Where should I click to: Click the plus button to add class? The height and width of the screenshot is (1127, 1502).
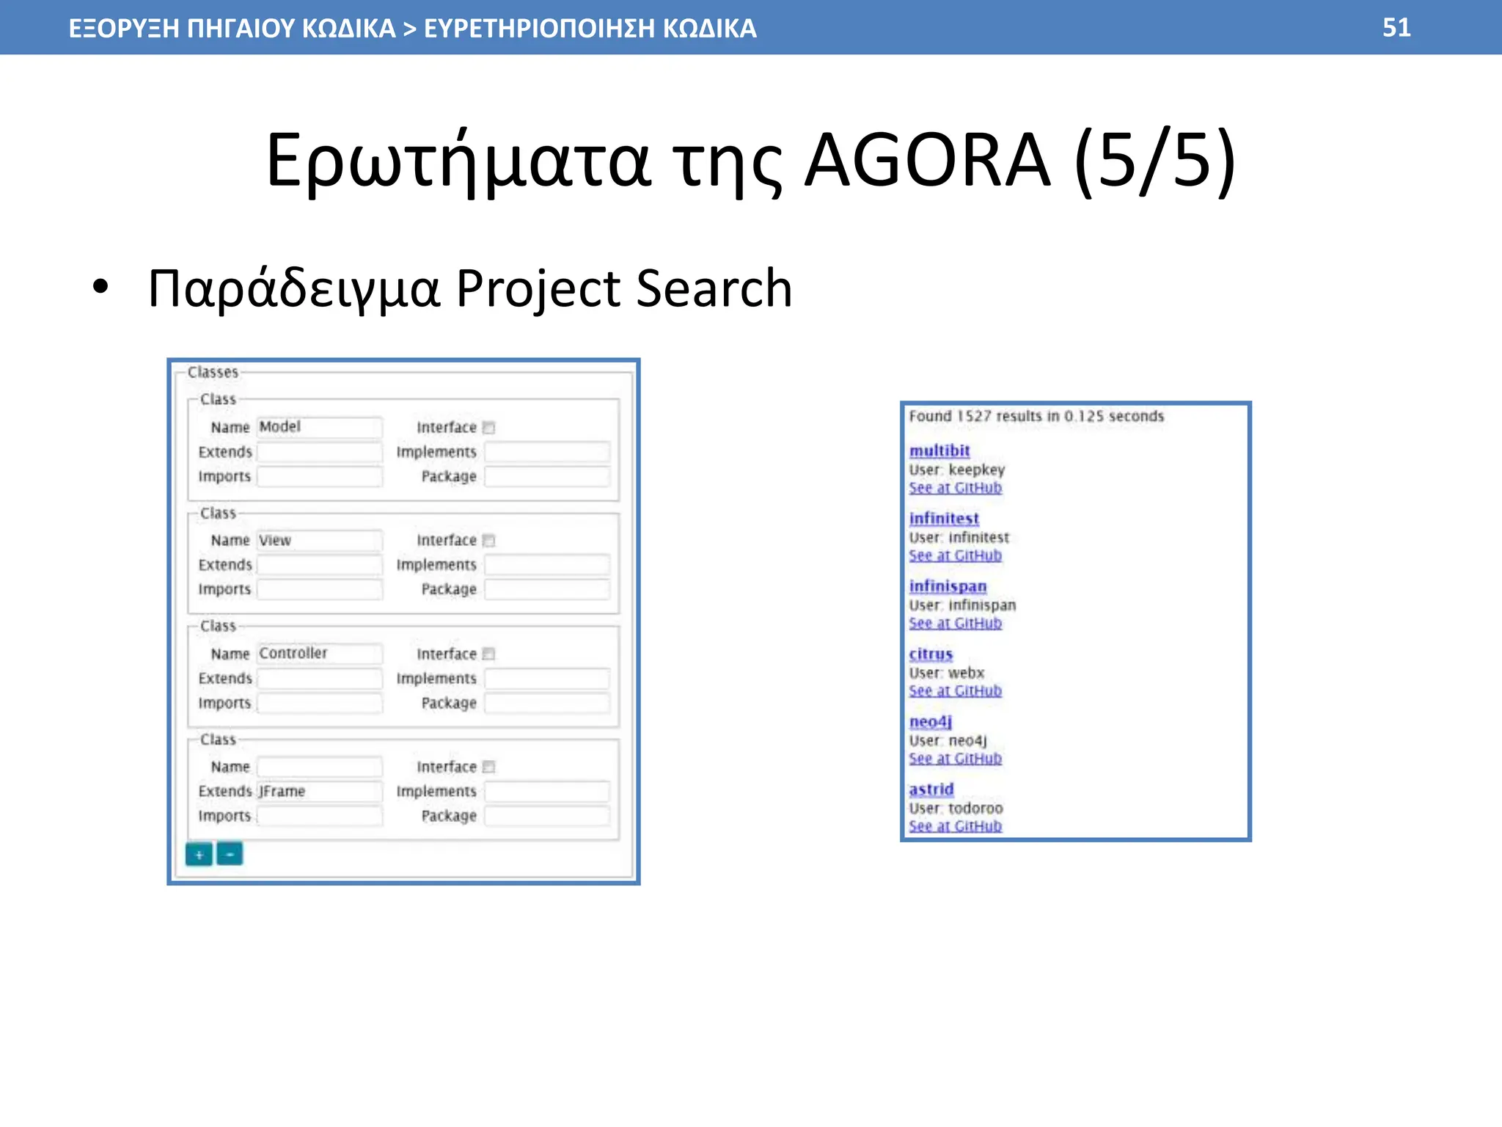click(x=199, y=854)
